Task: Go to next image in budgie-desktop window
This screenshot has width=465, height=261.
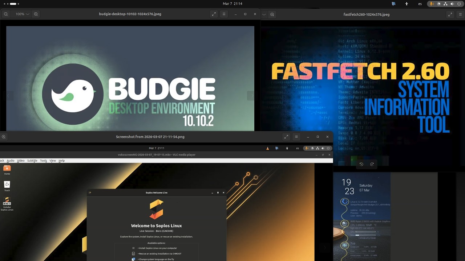Action: point(252,96)
